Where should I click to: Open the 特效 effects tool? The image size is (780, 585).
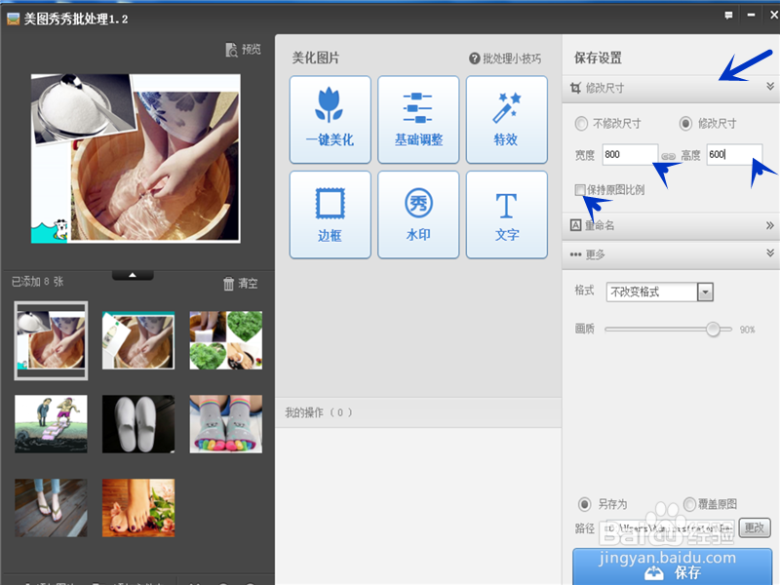[506, 118]
